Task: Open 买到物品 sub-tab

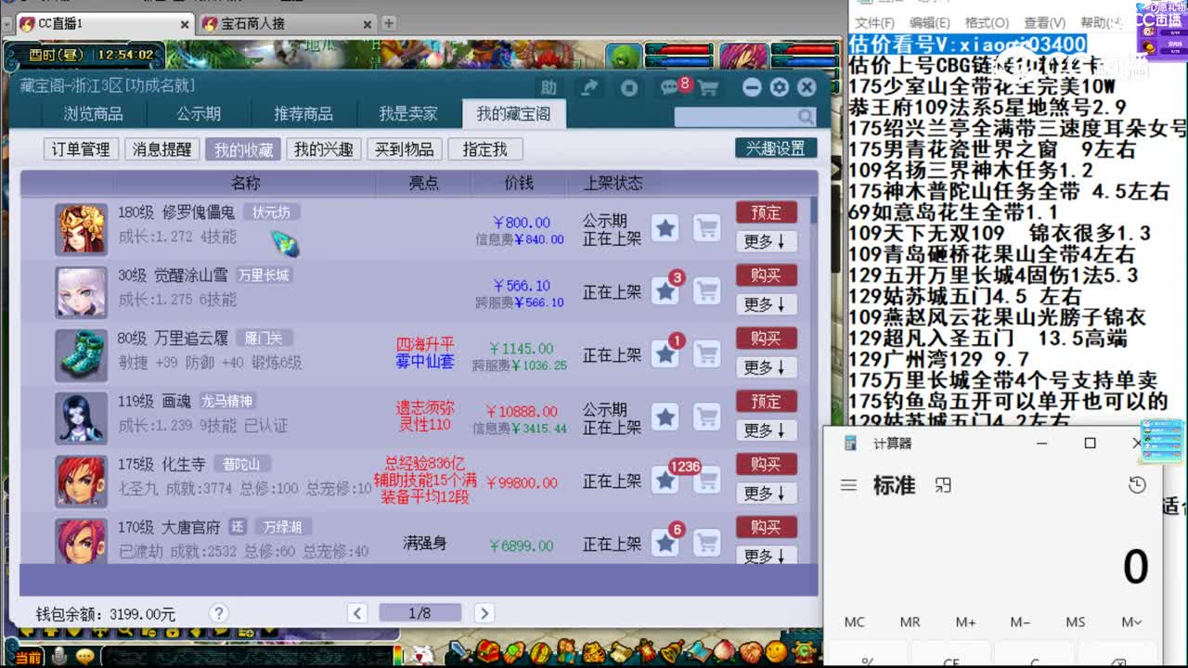Action: click(x=405, y=149)
